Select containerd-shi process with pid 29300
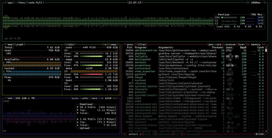This screenshot has width=272, height=138. (x=195, y=107)
